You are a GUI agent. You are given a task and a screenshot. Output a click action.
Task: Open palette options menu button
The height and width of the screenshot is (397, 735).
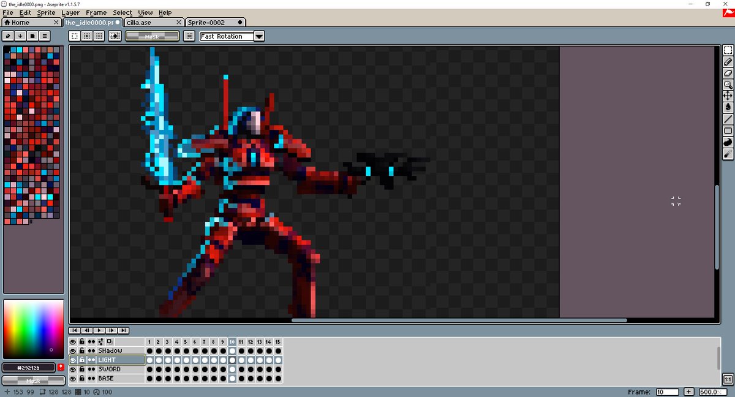coord(45,36)
